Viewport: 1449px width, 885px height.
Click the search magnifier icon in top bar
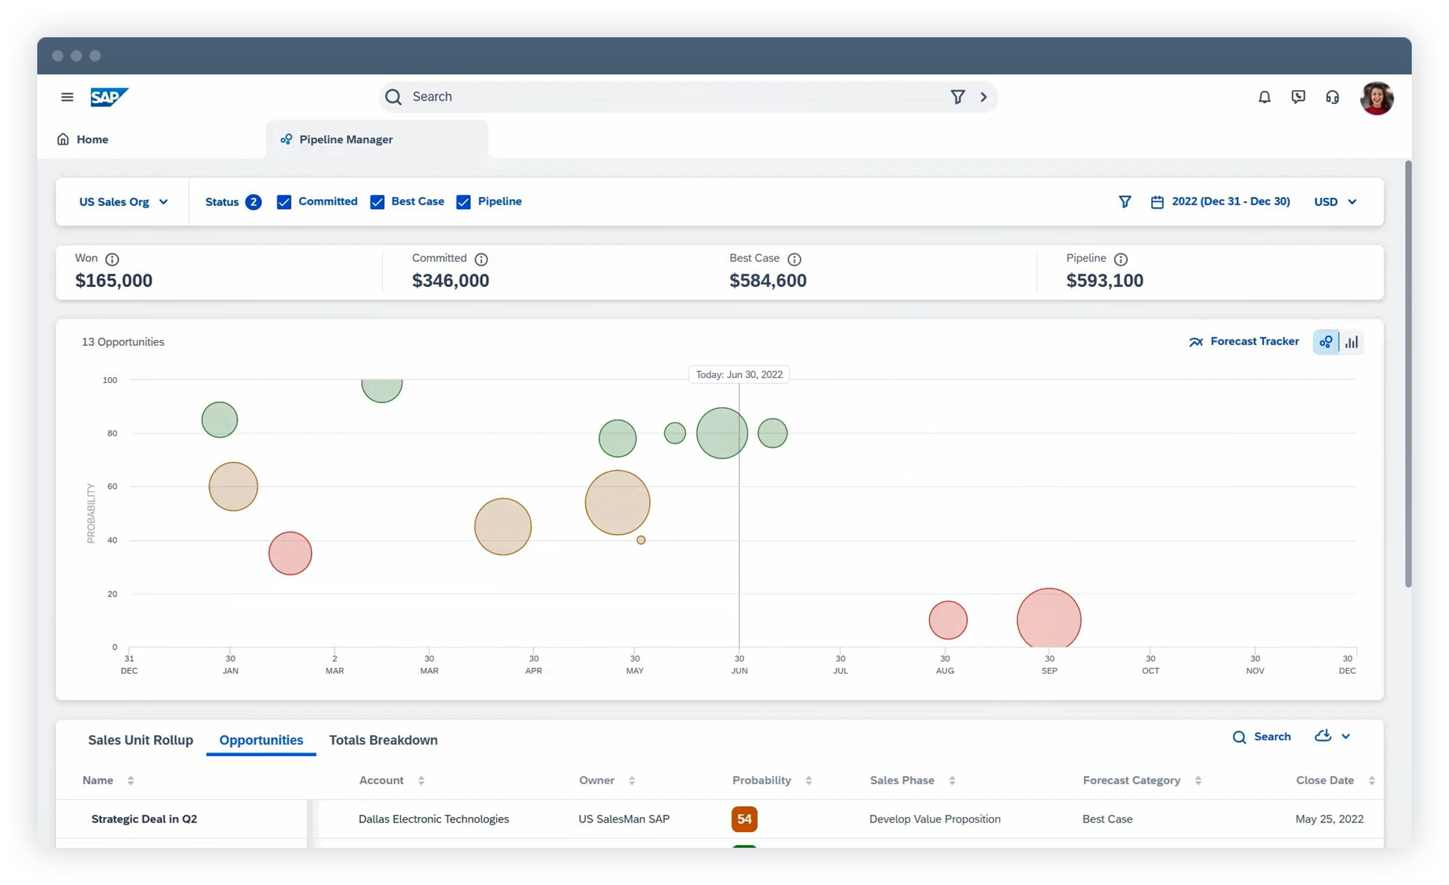pyautogui.click(x=393, y=97)
